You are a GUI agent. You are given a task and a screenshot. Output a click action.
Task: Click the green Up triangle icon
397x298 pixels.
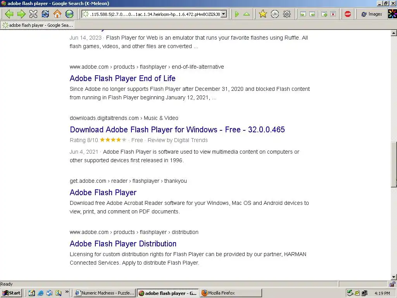[247, 14]
